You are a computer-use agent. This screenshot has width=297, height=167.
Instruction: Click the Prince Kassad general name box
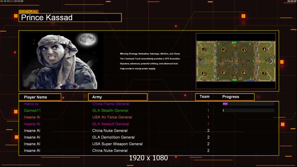[x=70, y=18]
